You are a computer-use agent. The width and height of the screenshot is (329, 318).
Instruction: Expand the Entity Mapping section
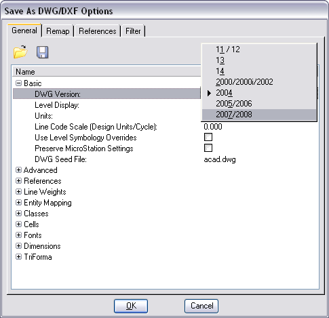point(18,203)
